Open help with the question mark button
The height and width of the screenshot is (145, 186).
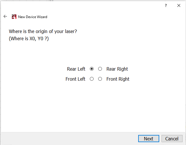tap(166, 5)
